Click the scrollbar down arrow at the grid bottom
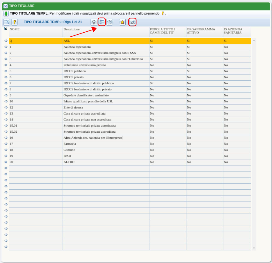This screenshot has width=272, height=263. tap(254, 248)
